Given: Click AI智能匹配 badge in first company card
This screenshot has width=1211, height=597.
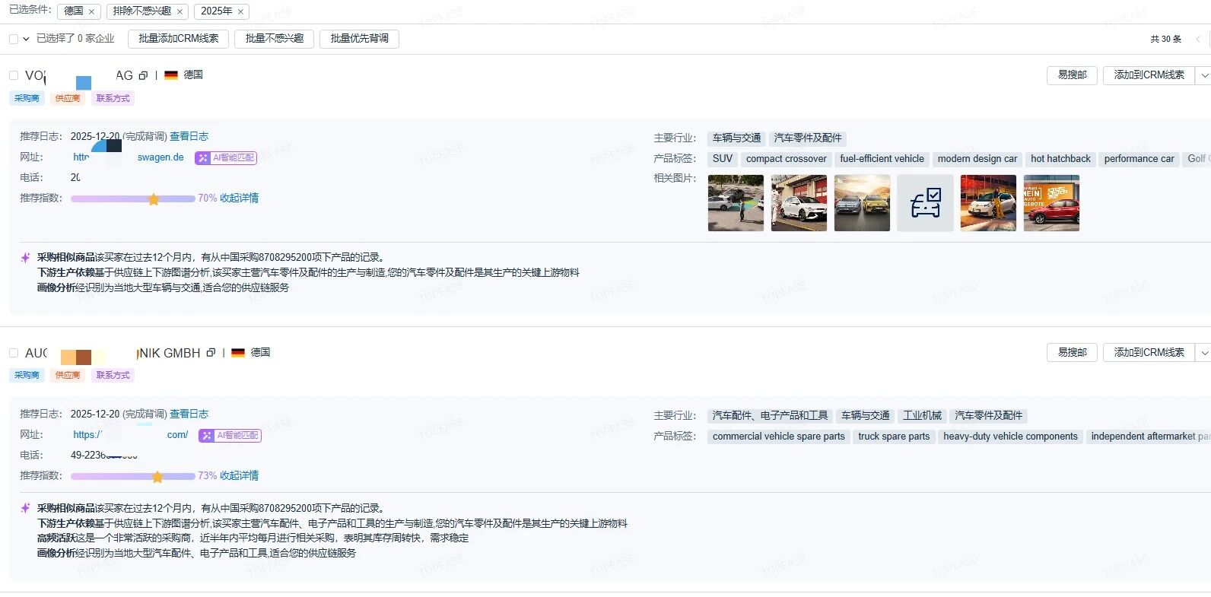Looking at the screenshot, I should 226,158.
